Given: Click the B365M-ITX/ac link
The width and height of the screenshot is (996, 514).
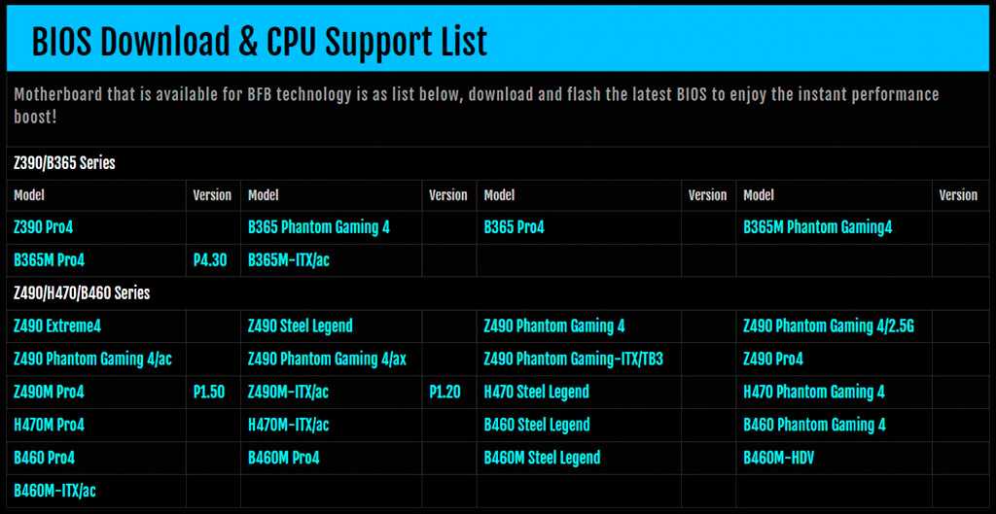Looking at the screenshot, I should 289,260.
